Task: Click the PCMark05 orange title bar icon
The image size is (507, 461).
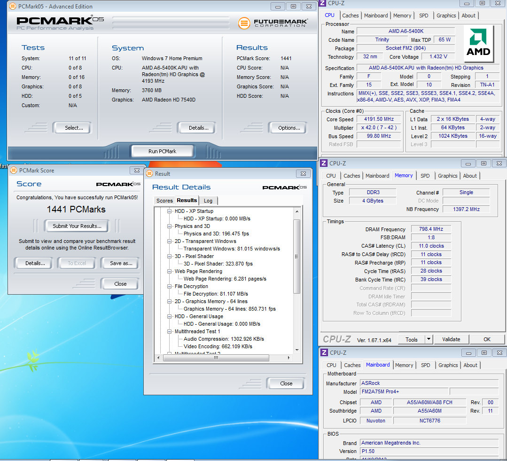Action: pyautogui.click(x=12, y=6)
